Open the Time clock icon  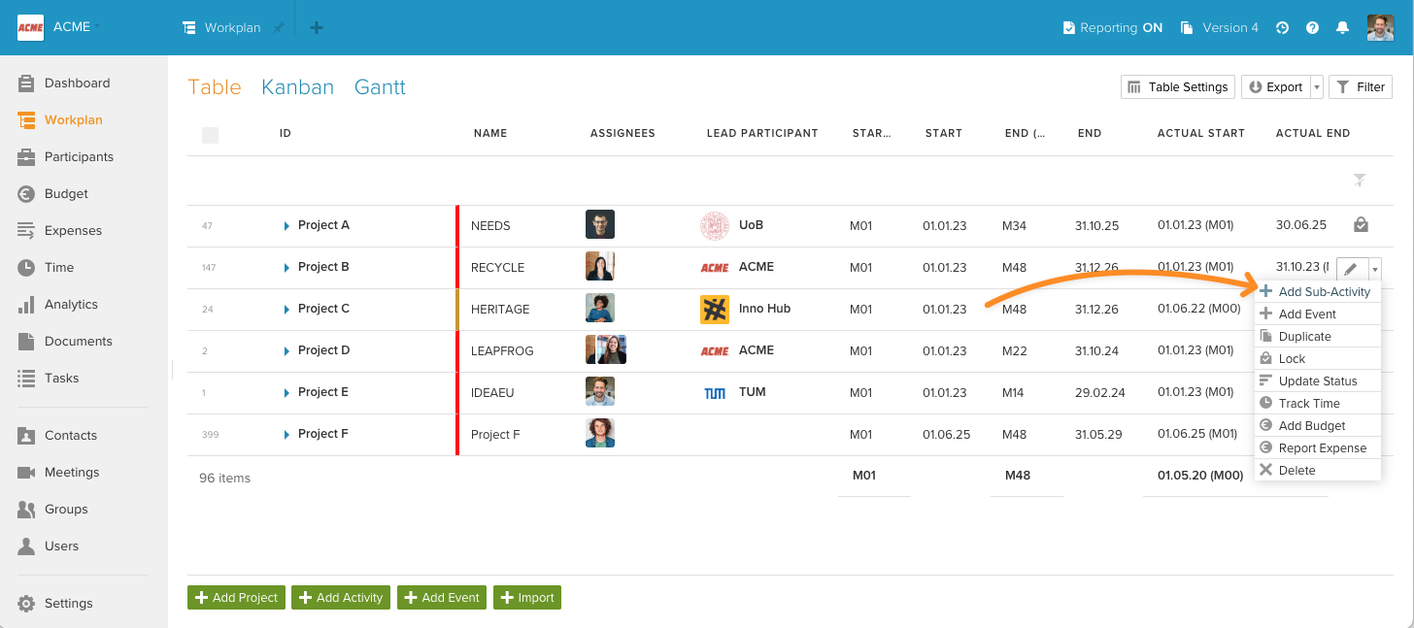pos(26,268)
